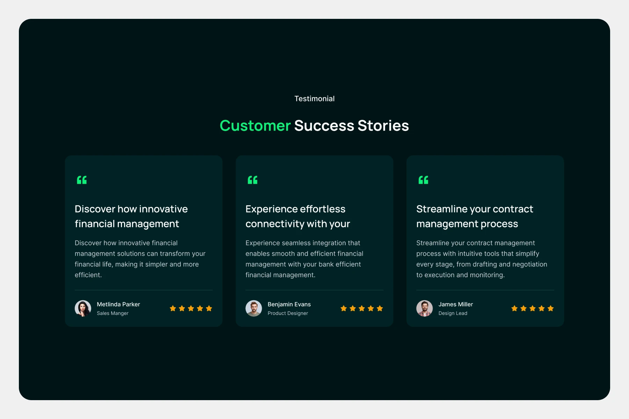Click the last star in Metlinda Parker's rating
Image resolution: width=629 pixels, height=419 pixels.
[x=209, y=308]
